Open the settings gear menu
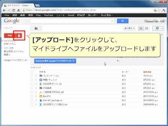Viewport: 168px width, 126px height. pyautogui.click(x=157, y=28)
